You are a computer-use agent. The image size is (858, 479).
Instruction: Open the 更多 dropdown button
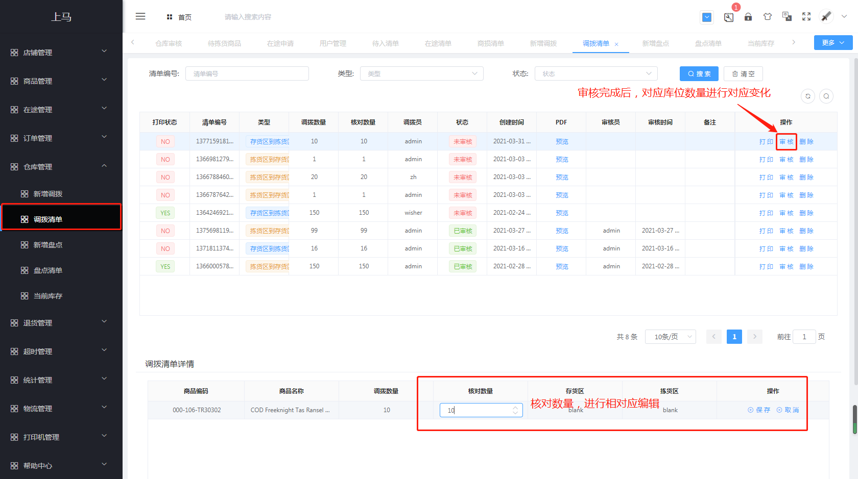(833, 43)
